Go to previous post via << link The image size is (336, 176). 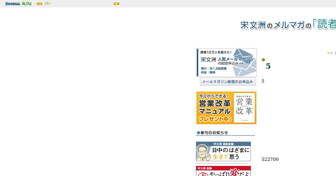click(x=330, y=53)
